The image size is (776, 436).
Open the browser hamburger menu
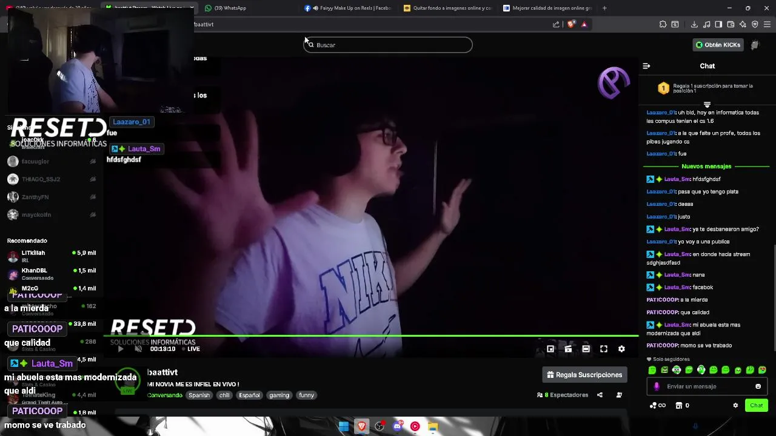coord(767,24)
